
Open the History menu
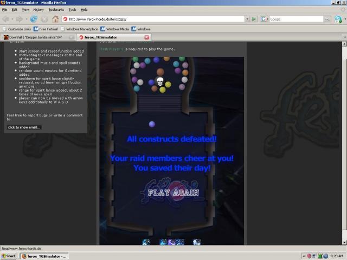38,10
